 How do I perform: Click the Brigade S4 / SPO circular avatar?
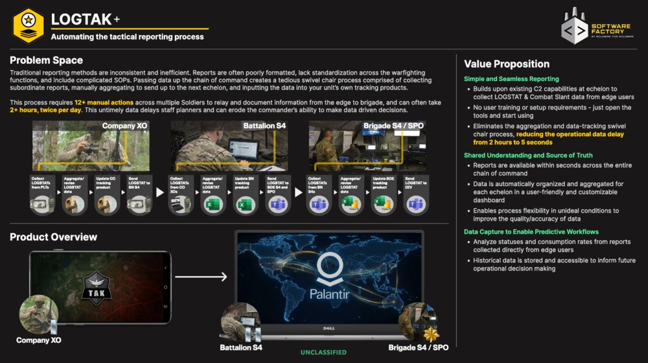pyautogui.click(x=417, y=322)
